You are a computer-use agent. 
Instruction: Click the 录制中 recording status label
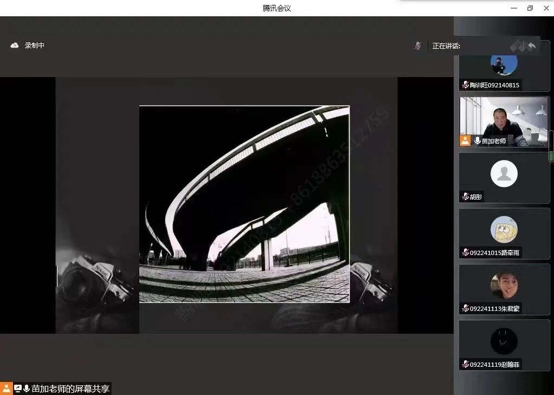(x=35, y=46)
